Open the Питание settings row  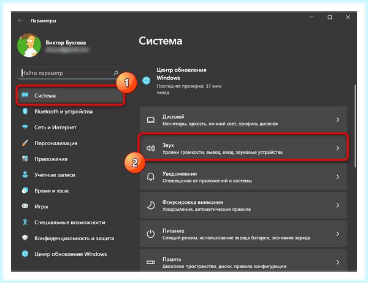point(243,234)
